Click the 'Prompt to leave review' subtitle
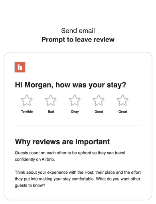This screenshot has height=204, width=156. coord(78,39)
